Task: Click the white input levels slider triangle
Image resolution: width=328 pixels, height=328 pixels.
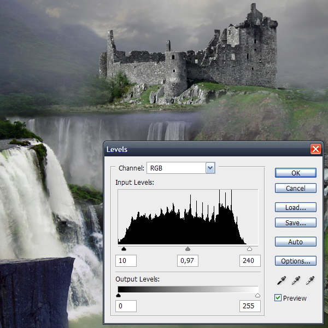Action: pos(250,249)
